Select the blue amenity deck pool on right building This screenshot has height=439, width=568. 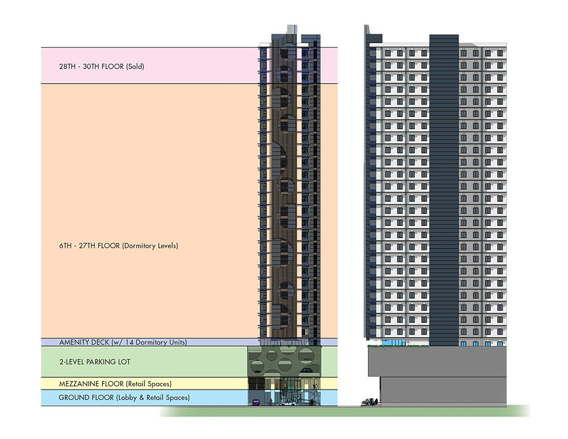[391, 343]
